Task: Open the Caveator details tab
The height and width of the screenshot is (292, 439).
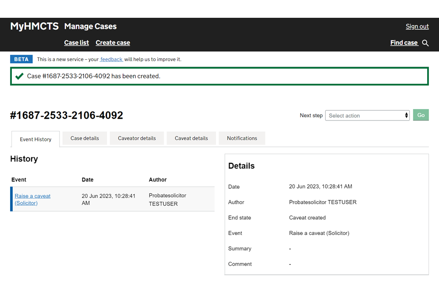Action: pyautogui.click(x=137, y=138)
